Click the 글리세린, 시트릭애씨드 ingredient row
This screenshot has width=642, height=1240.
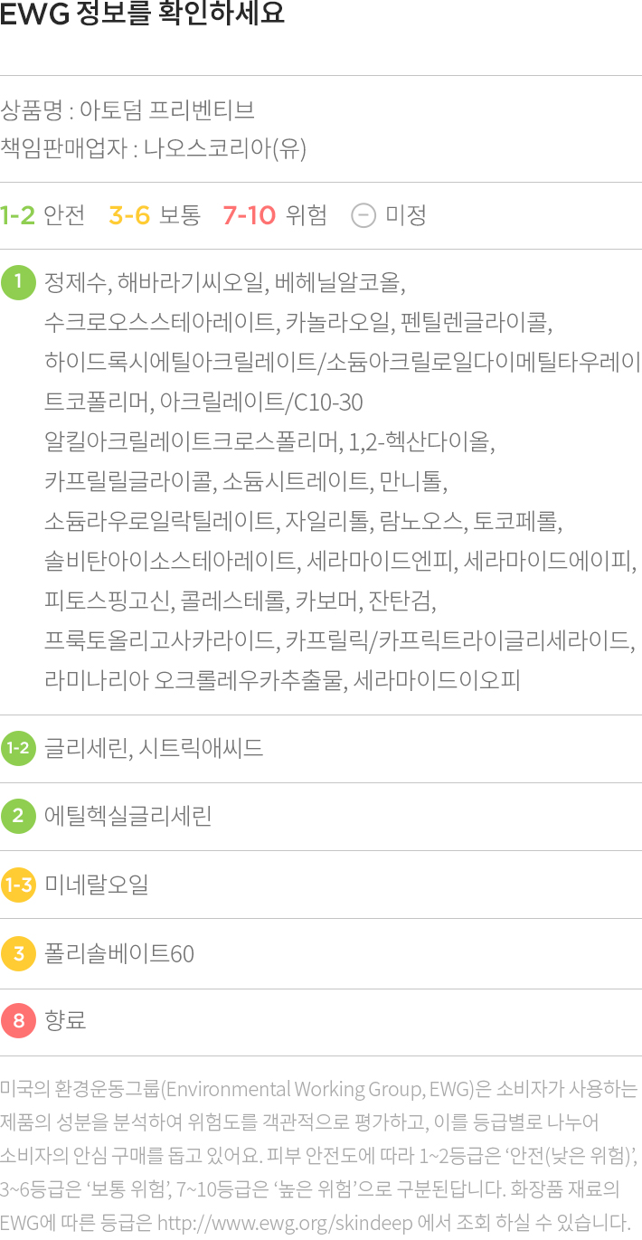(x=154, y=748)
